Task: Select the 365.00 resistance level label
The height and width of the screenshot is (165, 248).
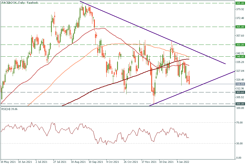Action: pyautogui.click(x=240, y=27)
